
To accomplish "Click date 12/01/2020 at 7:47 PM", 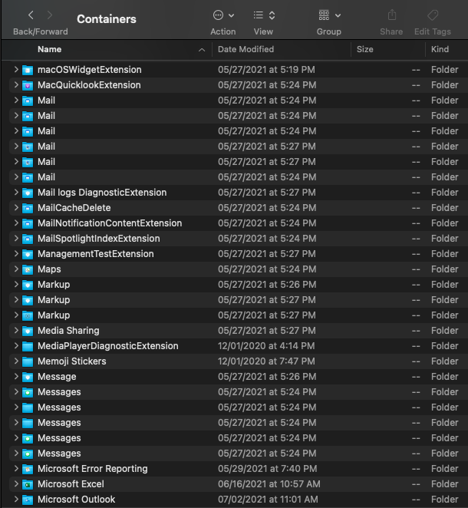I will [266, 361].
